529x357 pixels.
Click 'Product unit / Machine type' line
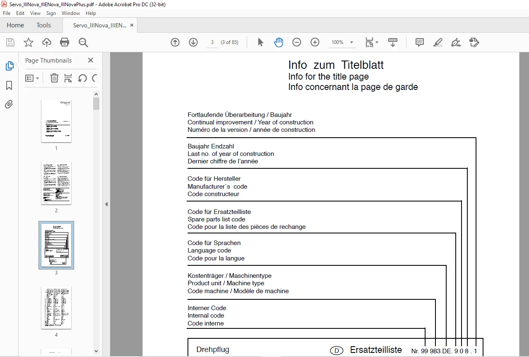pyautogui.click(x=226, y=283)
